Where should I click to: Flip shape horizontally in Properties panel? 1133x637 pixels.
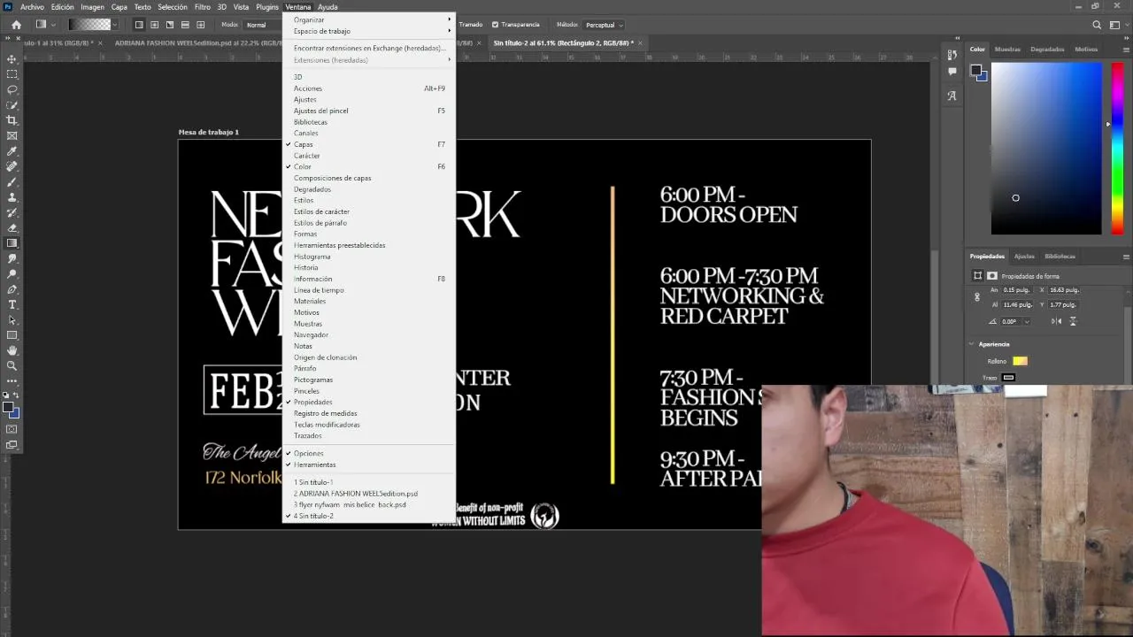point(1058,321)
